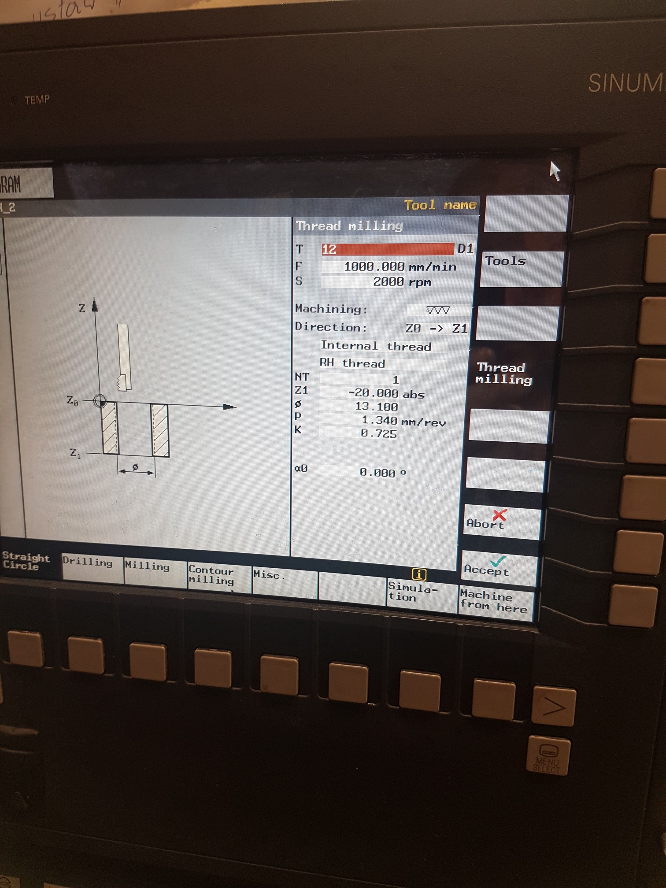Accept the thread milling parameters
This screenshot has width=666, height=888.
pyautogui.click(x=499, y=568)
